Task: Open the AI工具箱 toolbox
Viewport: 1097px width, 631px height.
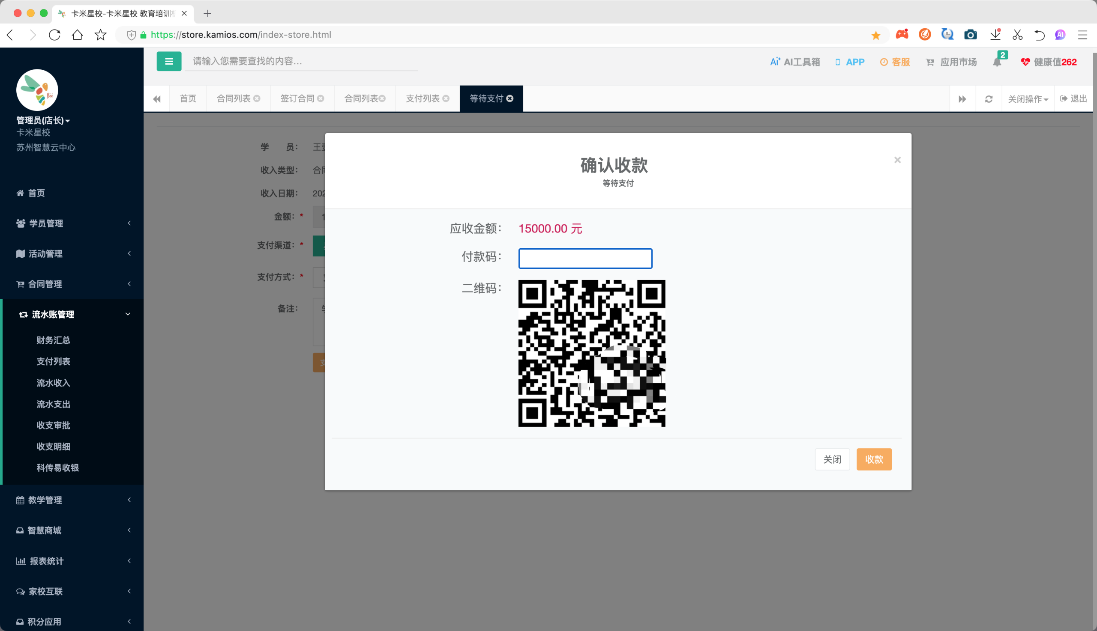Action: coord(794,62)
